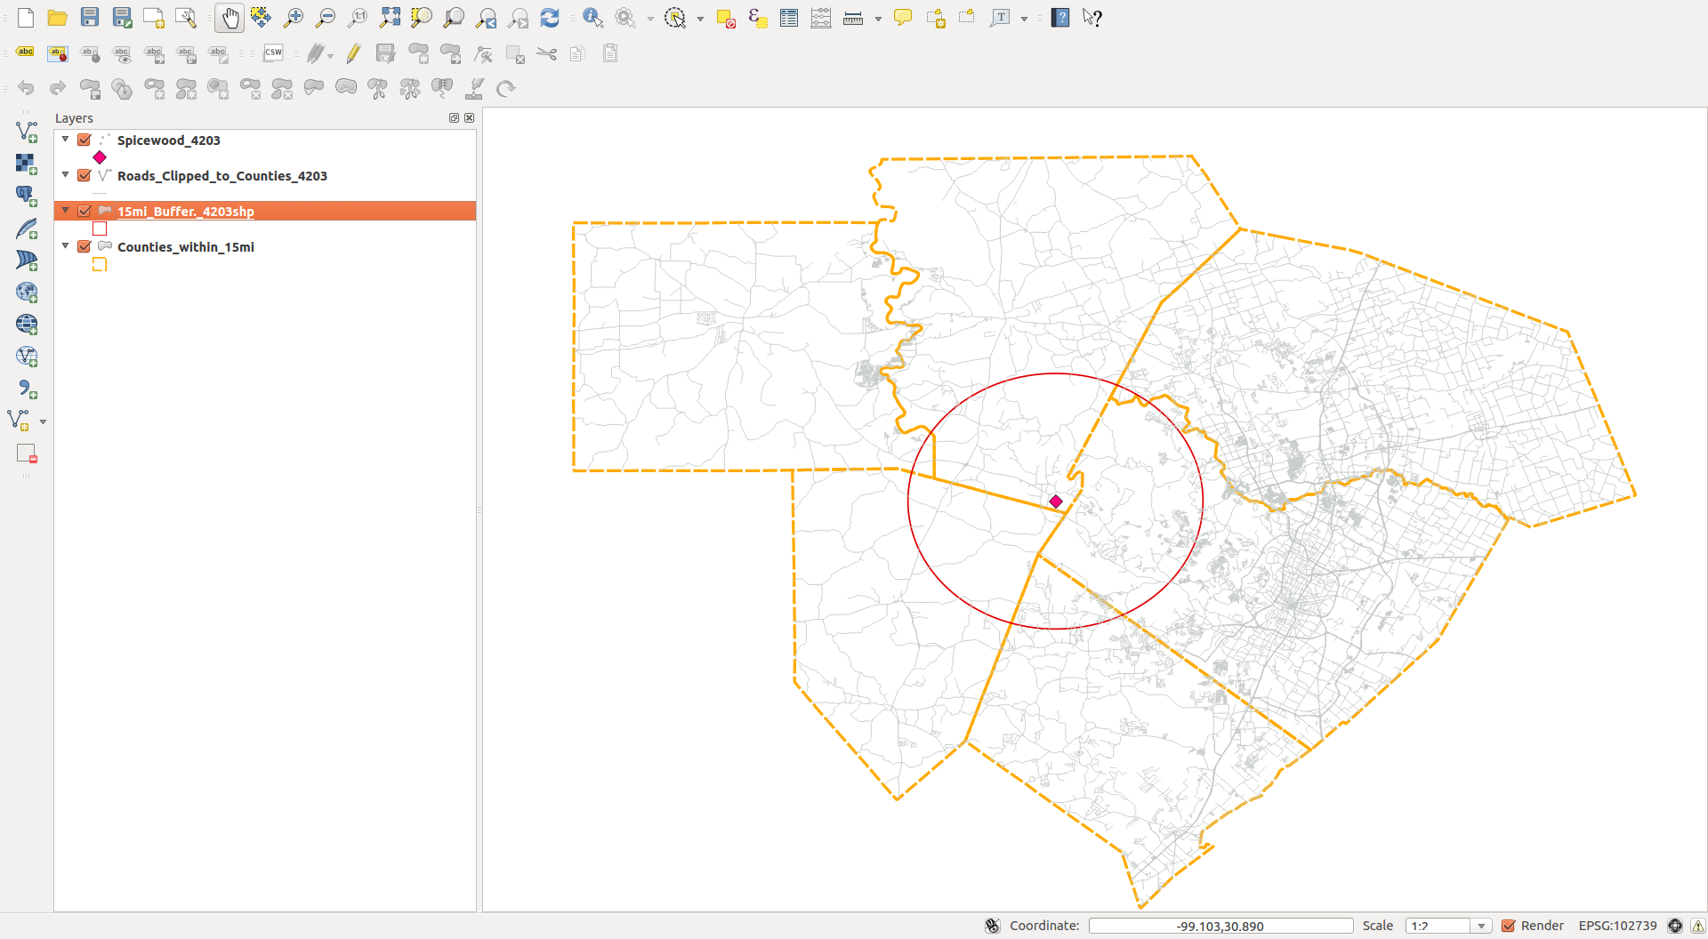This screenshot has width=1708, height=939.
Task: Click Add PostGIS Layers elephant icon
Action: click(x=27, y=196)
